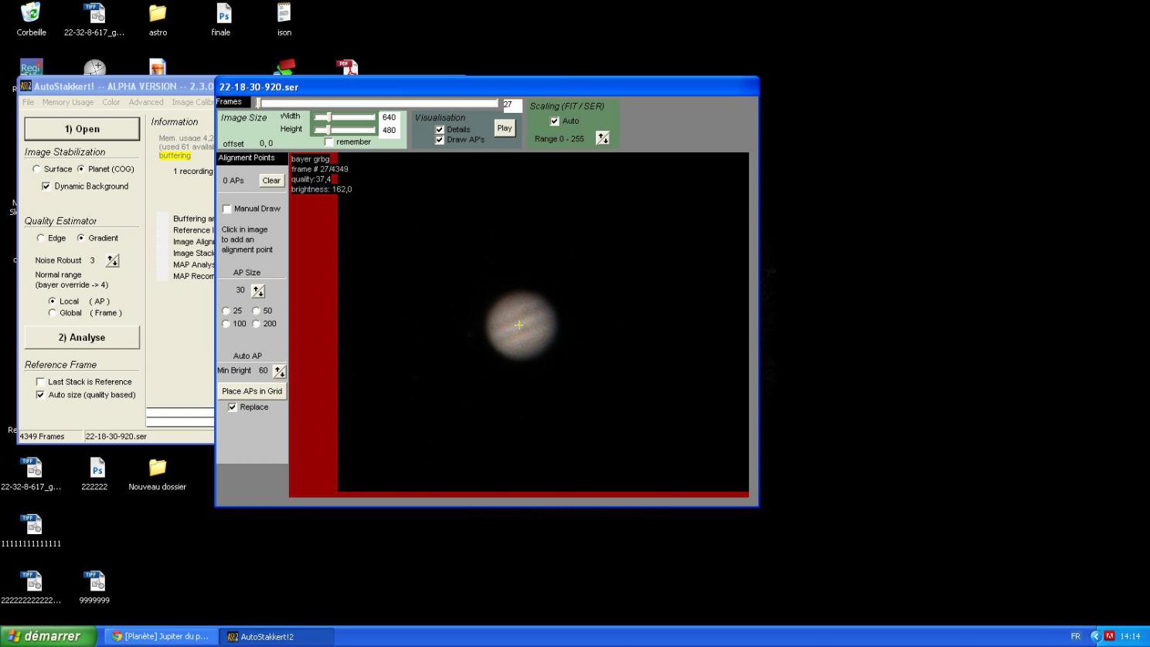1150x647 pixels.
Task: Select the Gradient quality estimator
Action: (x=81, y=238)
